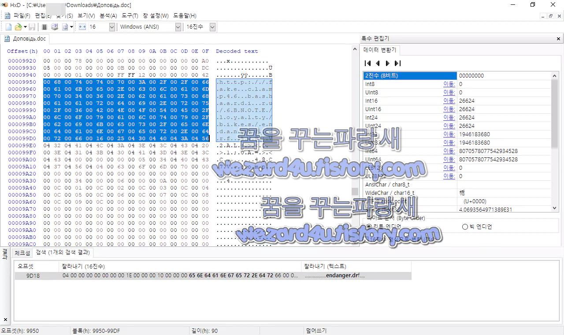The width and height of the screenshot is (564, 335).
Task: Open the Windows (ANSI) encoding dropdown
Action: 178,26
